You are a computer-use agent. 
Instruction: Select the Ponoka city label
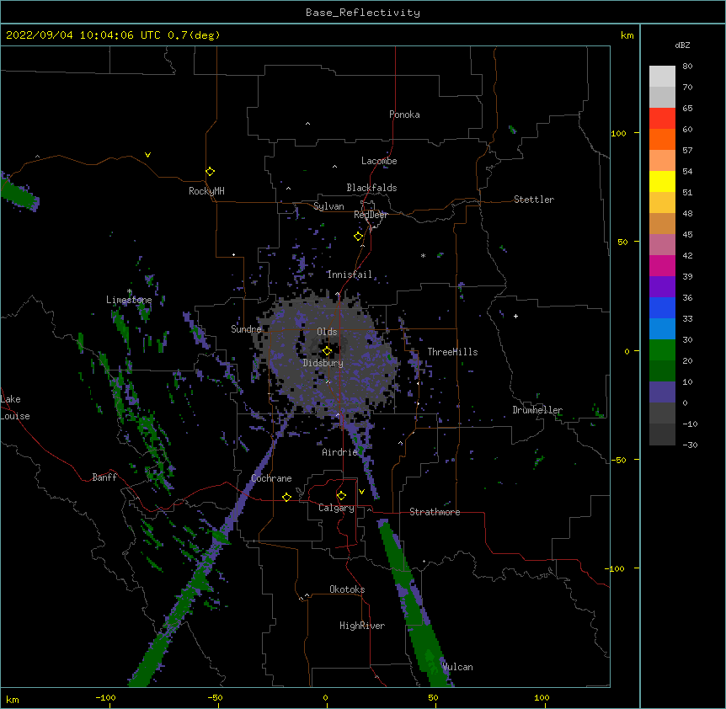[404, 115]
